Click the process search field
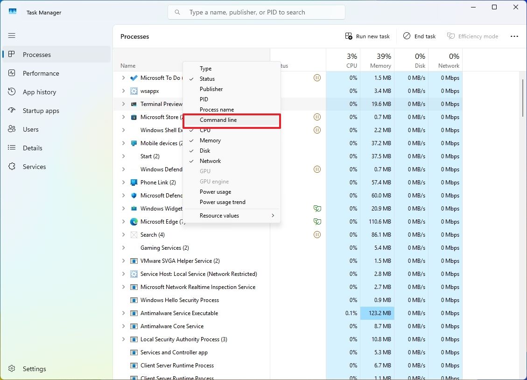This screenshot has width=527, height=380. (256, 12)
